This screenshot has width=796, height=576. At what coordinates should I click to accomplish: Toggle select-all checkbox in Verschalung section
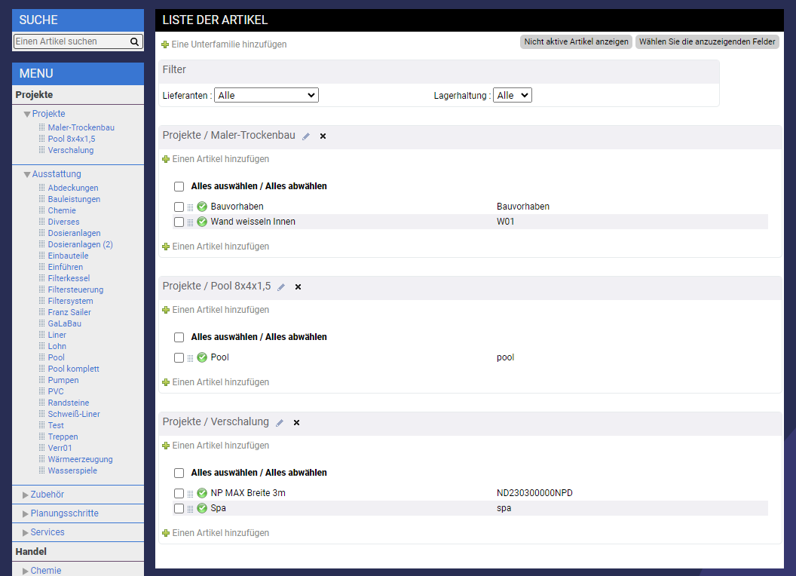[x=179, y=473]
